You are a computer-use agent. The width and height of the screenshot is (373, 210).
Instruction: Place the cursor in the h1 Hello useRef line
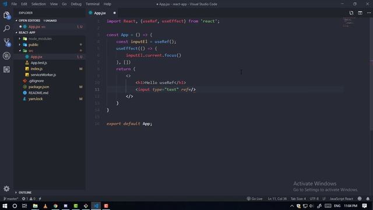point(161,83)
